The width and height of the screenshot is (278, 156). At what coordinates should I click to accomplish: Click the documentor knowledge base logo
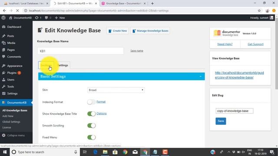(x=227, y=33)
